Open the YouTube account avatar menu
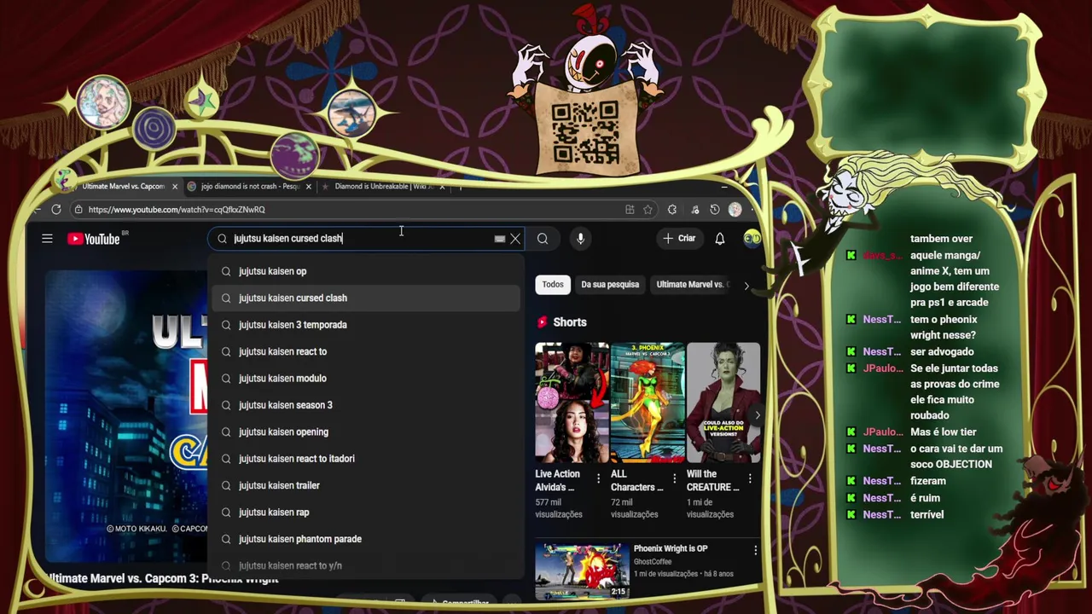Viewport: 1092px width, 614px height. 752,239
